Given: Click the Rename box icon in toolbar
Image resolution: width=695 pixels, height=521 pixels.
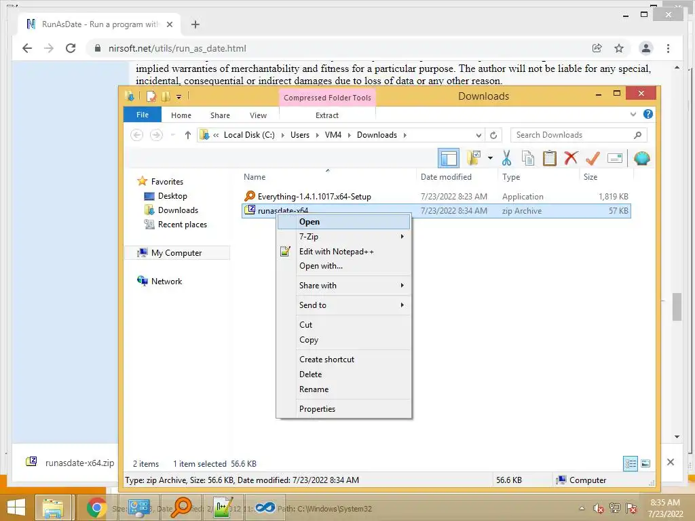Looking at the screenshot, I should click(615, 157).
